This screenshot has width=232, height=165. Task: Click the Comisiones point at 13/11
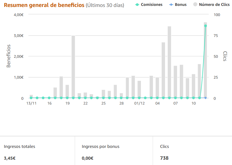tap(31, 98)
